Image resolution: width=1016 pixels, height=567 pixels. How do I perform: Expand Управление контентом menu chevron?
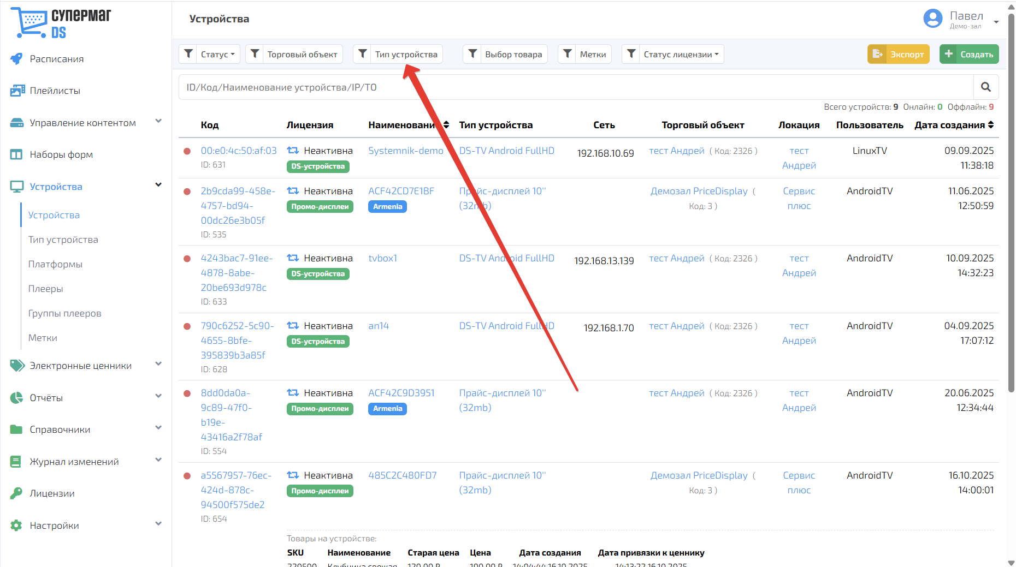(158, 121)
